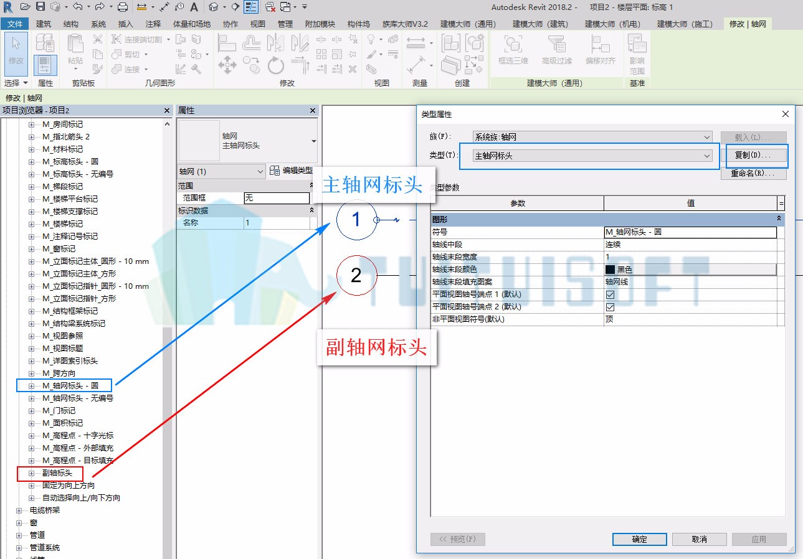This screenshot has height=559, width=803.
Task: Select the Move tool in Modify panel
Action: tap(227, 65)
